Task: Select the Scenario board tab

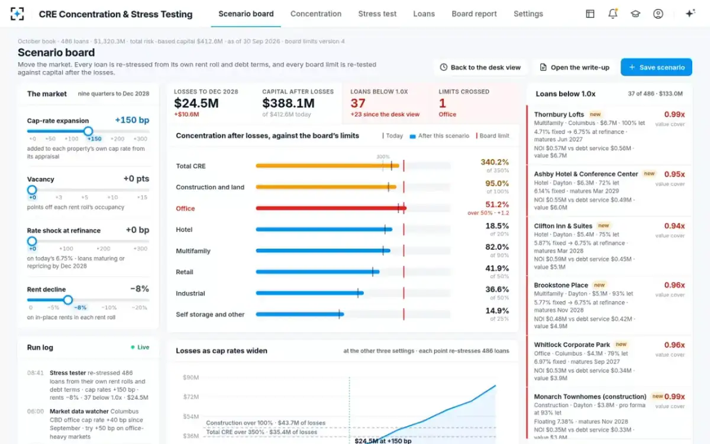Action: click(246, 14)
